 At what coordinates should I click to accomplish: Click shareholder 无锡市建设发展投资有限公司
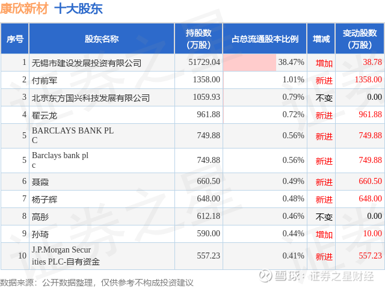(x=87, y=63)
